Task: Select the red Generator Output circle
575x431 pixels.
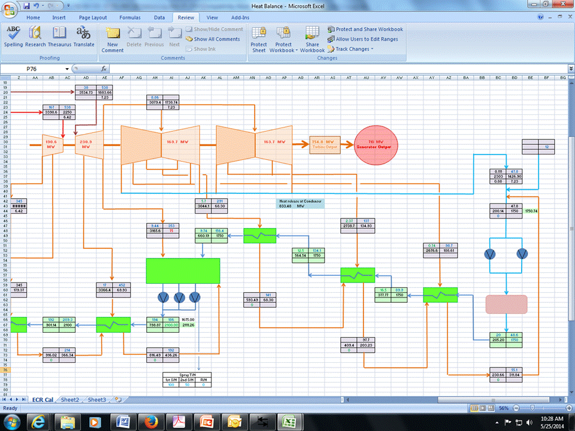Action: pos(376,145)
